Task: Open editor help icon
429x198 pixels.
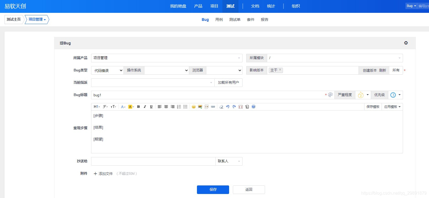Action: (253, 107)
